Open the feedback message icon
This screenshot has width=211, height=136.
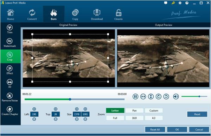coord(166,3)
